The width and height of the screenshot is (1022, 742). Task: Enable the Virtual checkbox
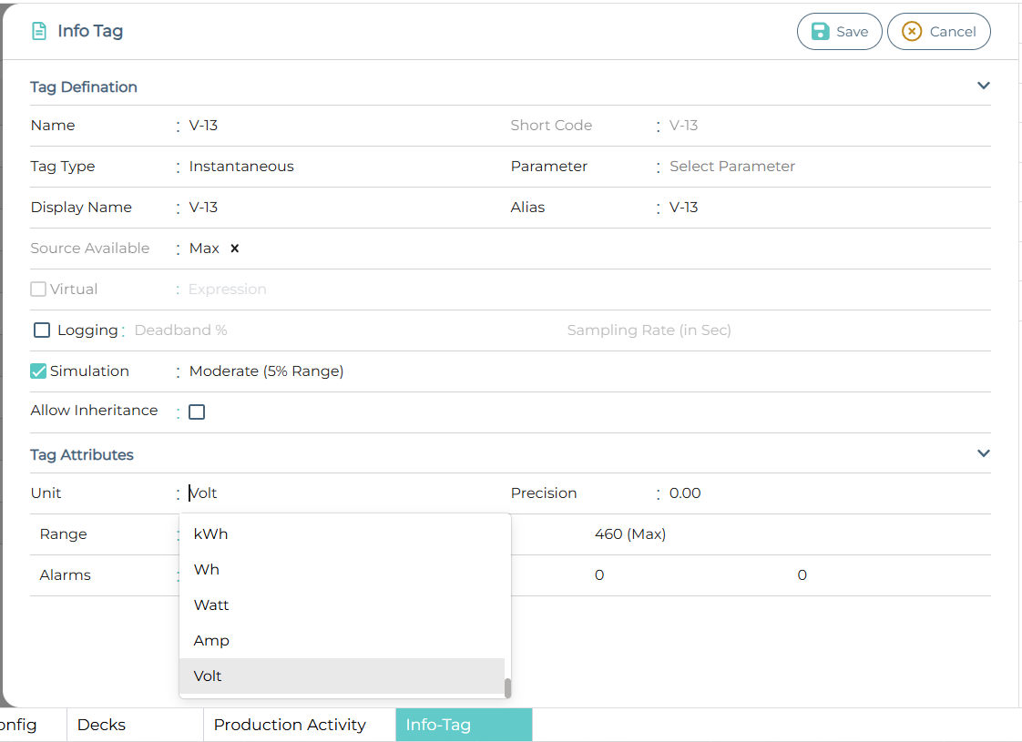pos(38,290)
